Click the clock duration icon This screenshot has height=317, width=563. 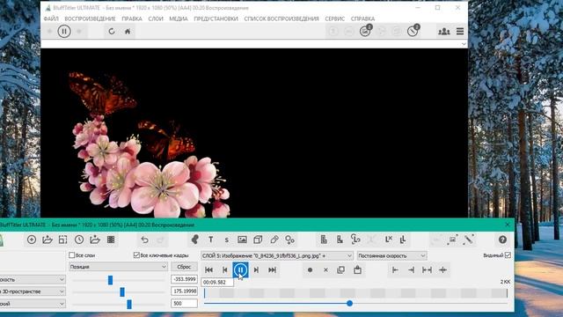(79, 240)
